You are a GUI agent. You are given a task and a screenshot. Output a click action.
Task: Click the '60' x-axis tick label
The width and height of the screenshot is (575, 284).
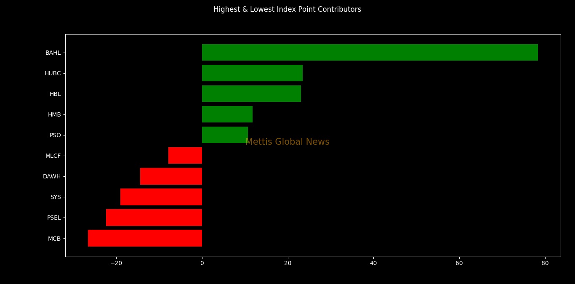pyautogui.click(x=459, y=263)
